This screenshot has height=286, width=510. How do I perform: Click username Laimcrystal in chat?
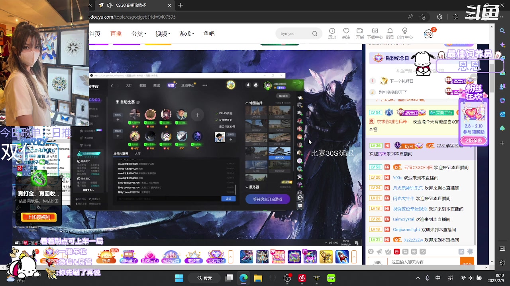click(404, 219)
